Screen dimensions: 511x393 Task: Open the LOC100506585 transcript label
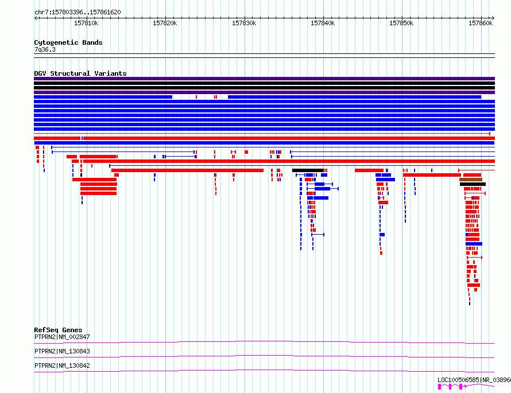pyautogui.click(x=474, y=380)
